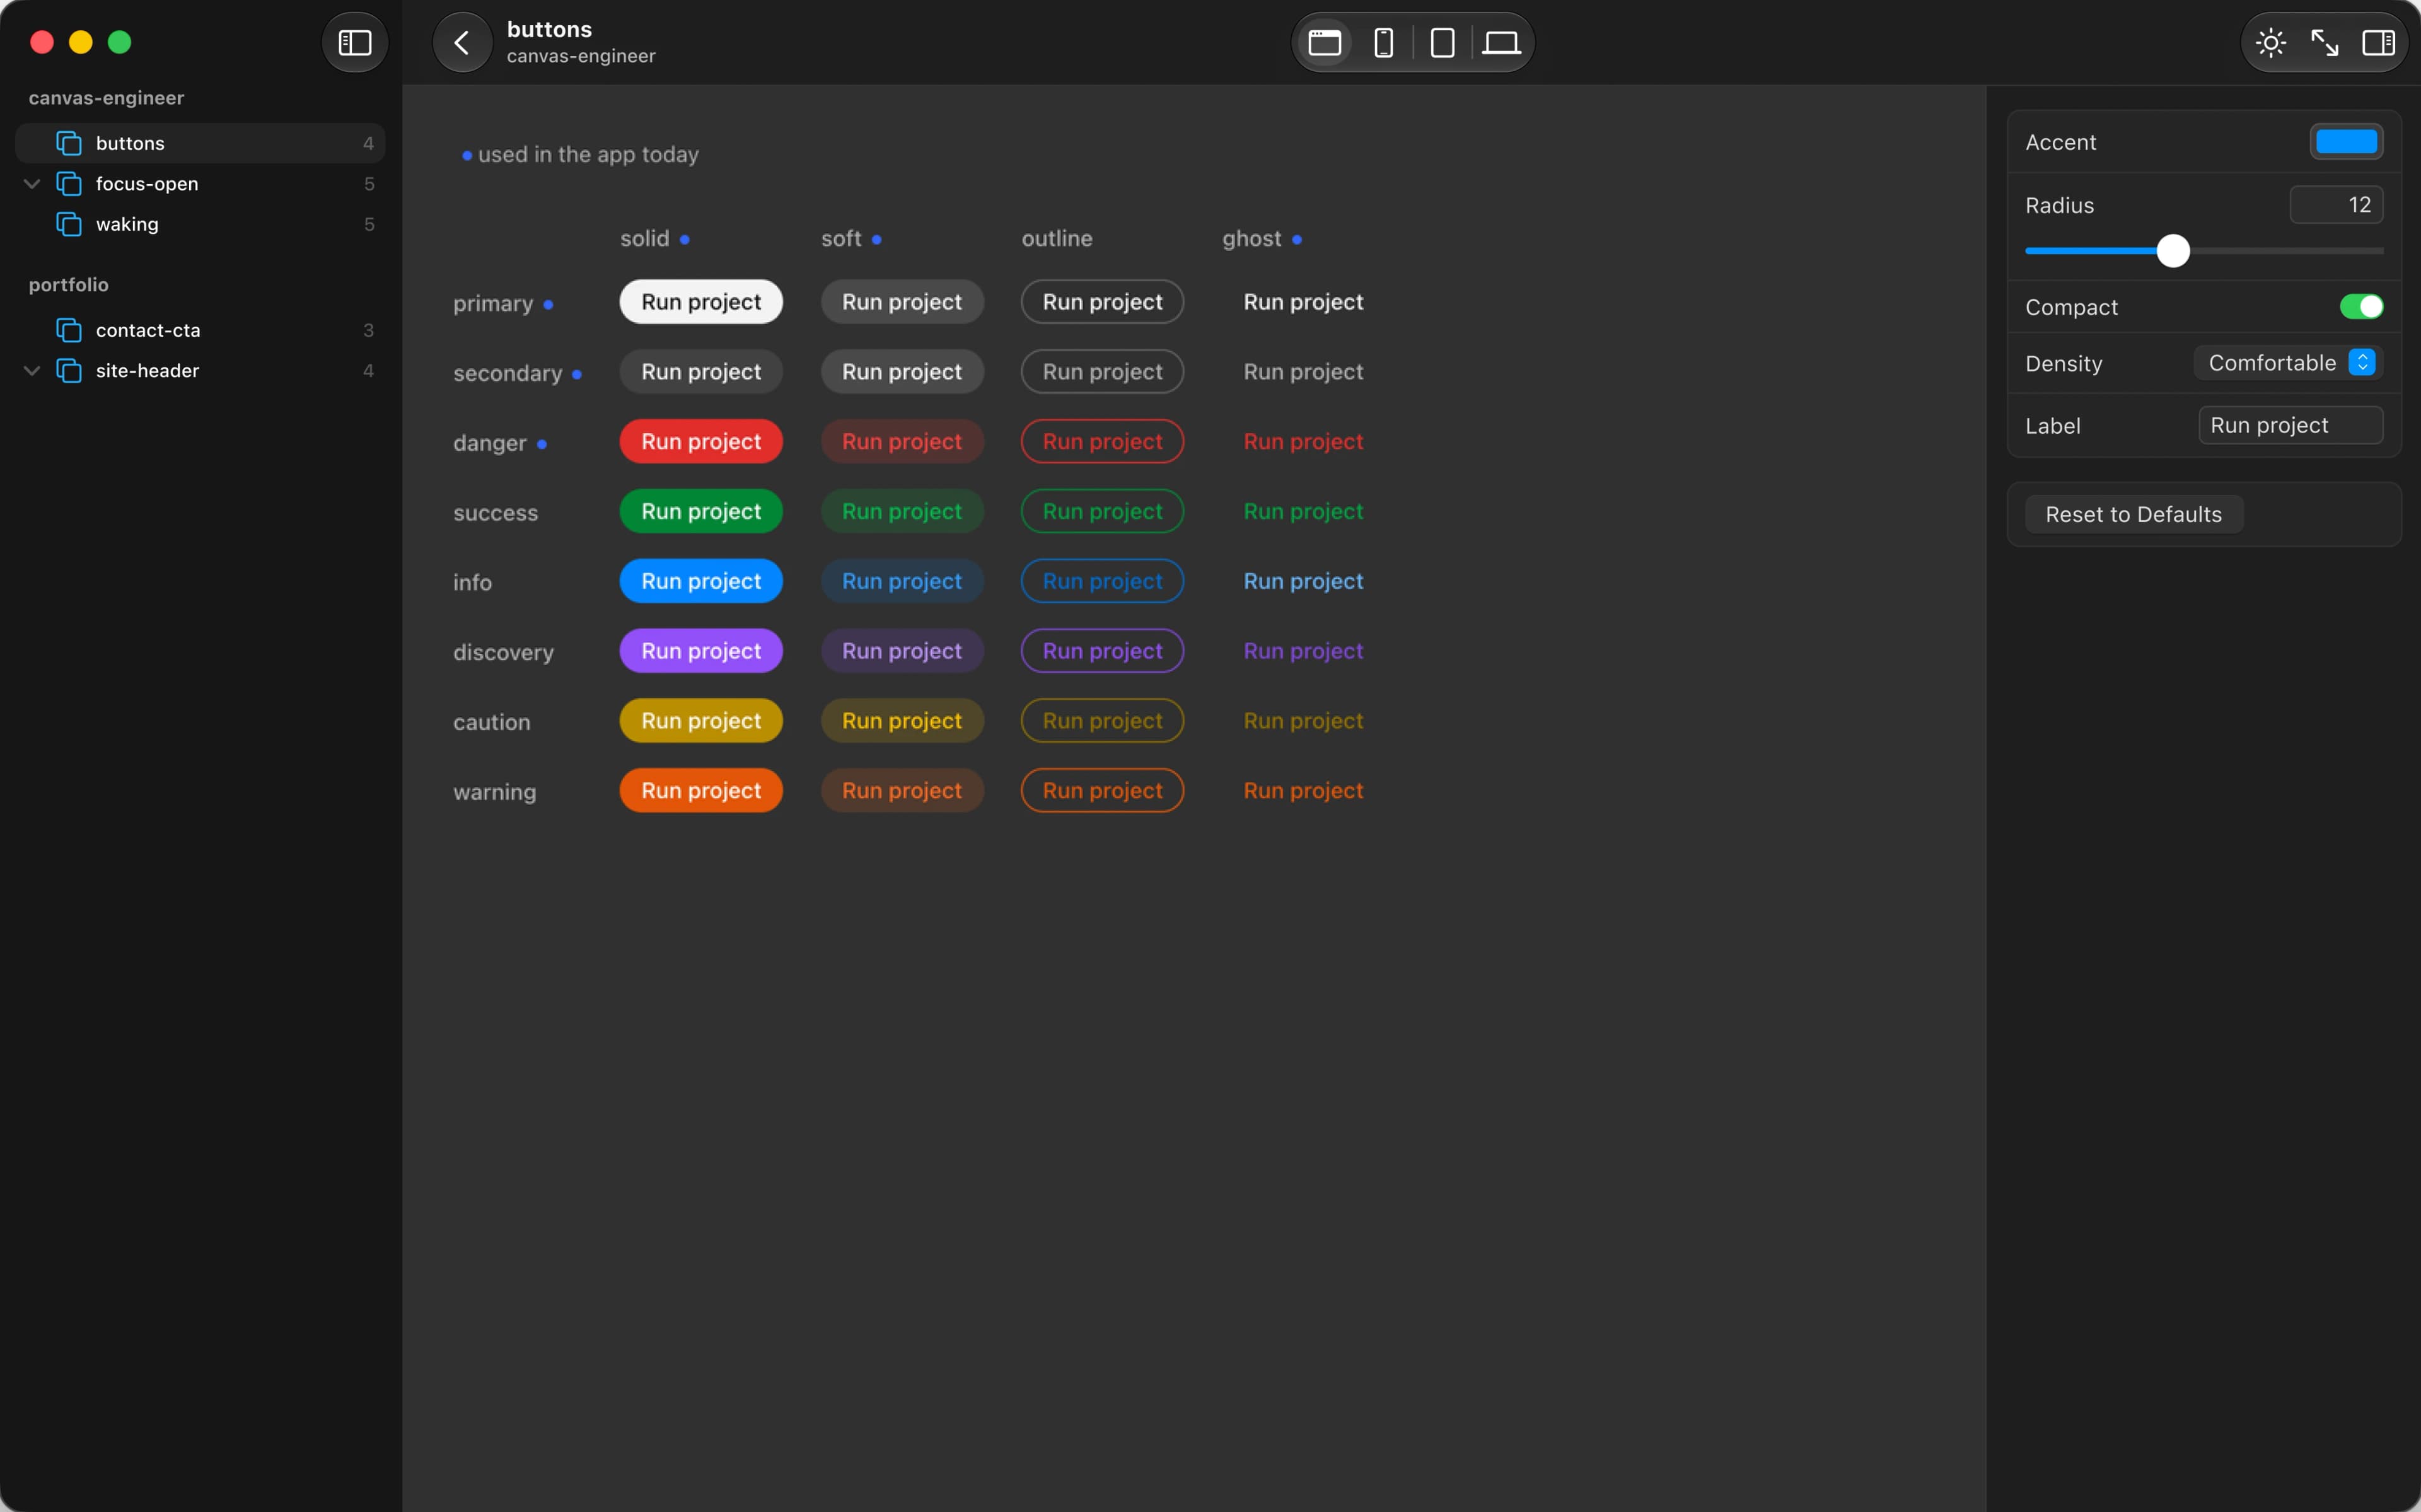Click the Reset to Defaults button

click(x=2133, y=514)
